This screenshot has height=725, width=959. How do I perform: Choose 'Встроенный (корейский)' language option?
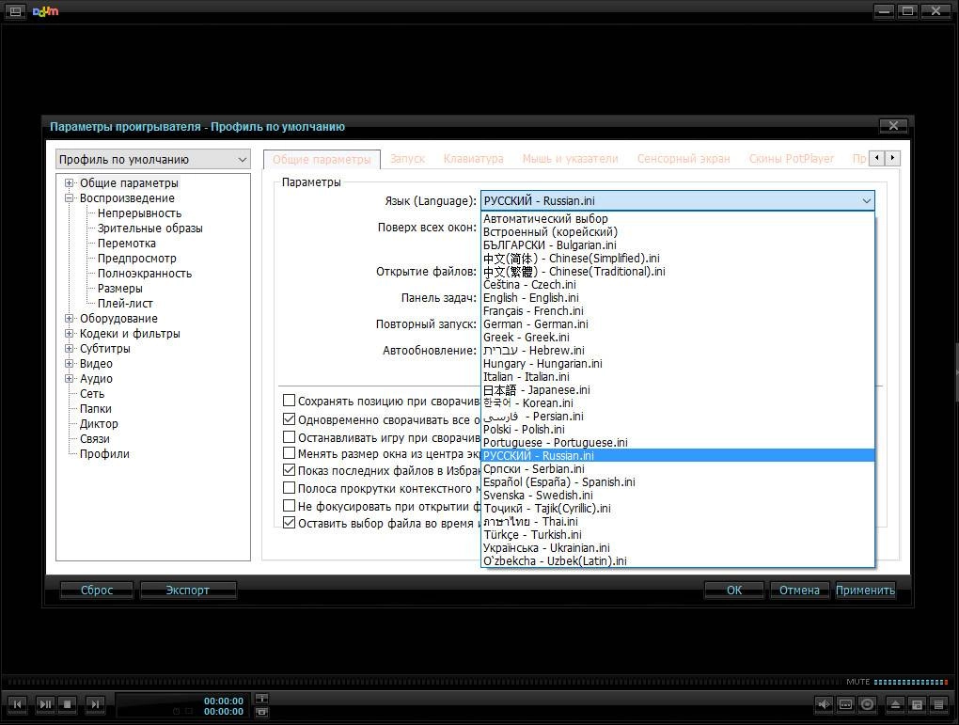point(678,232)
